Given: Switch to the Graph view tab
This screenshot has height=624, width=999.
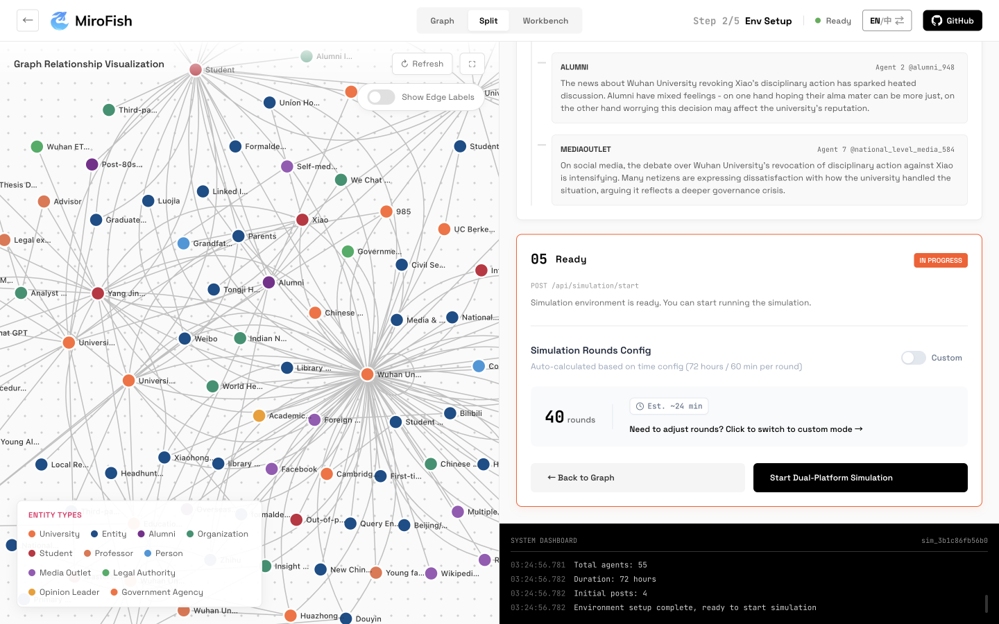Looking at the screenshot, I should coord(442,21).
